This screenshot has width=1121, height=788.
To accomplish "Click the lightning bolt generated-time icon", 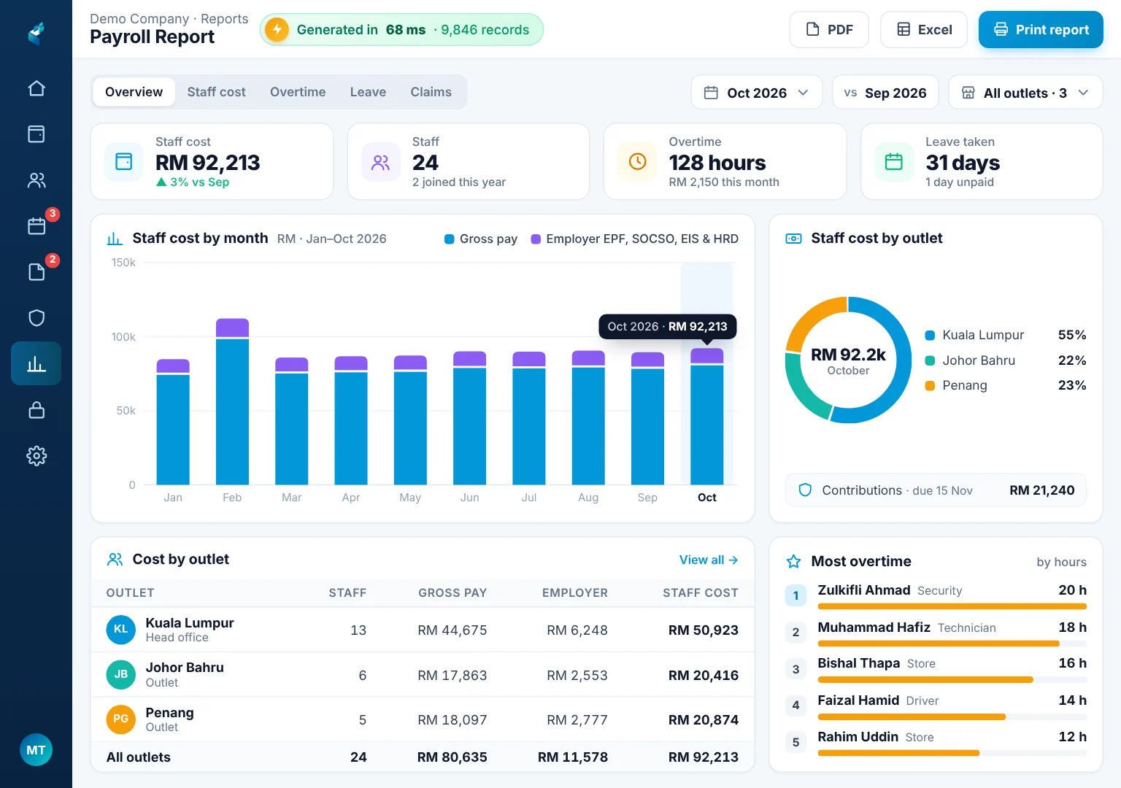I will click(277, 30).
